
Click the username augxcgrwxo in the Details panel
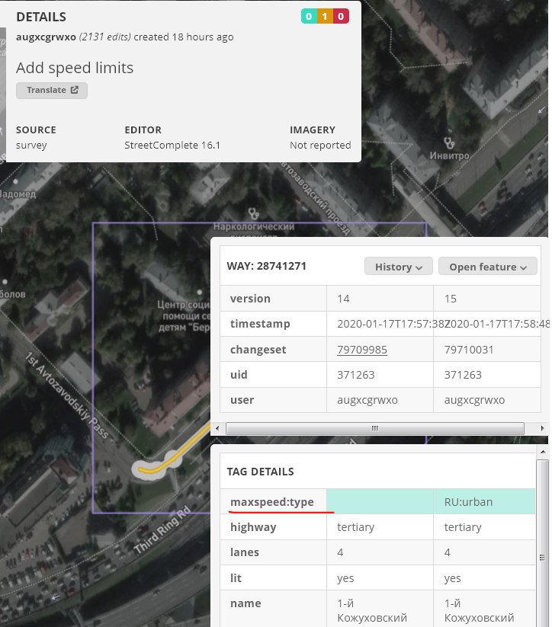(x=46, y=37)
